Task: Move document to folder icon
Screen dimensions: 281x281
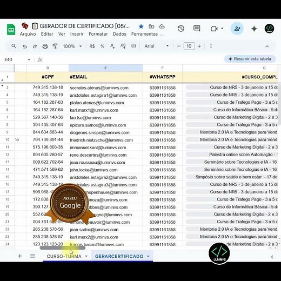Action: coord(151,26)
